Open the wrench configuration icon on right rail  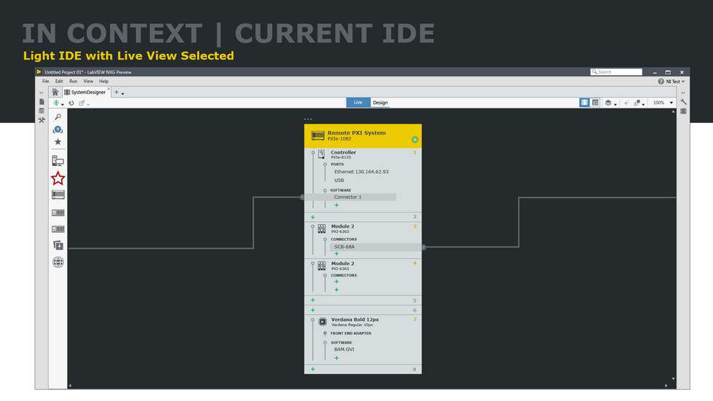coord(683,102)
